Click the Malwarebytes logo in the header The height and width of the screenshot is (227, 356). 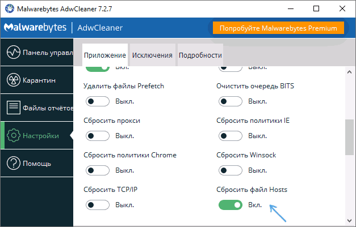pos(35,28)
